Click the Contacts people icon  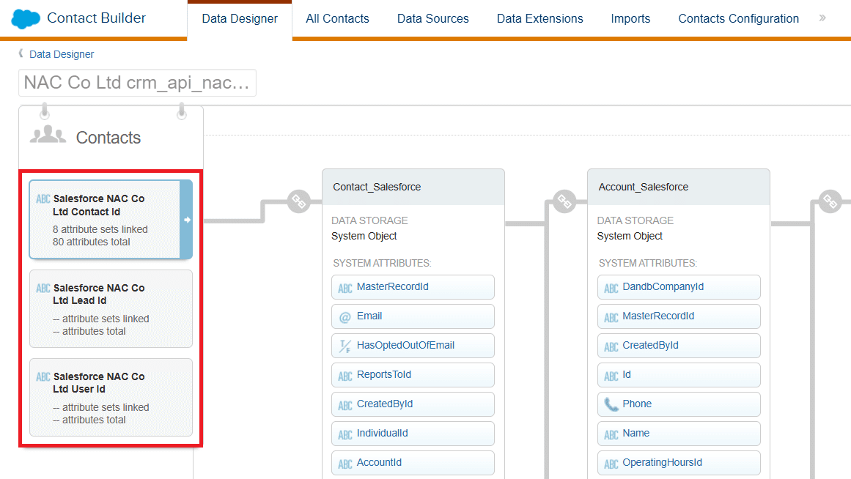click(x=48, y=135)
